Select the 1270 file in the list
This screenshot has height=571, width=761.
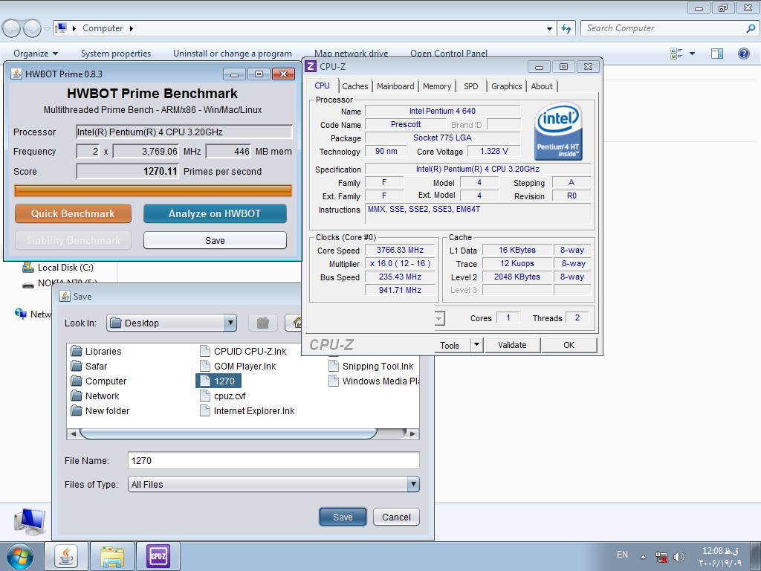tap(218, 381)
